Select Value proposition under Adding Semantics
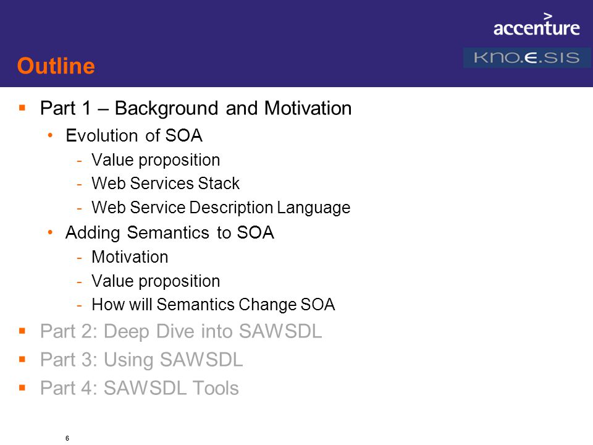The image size is (593, 445). 156,281
